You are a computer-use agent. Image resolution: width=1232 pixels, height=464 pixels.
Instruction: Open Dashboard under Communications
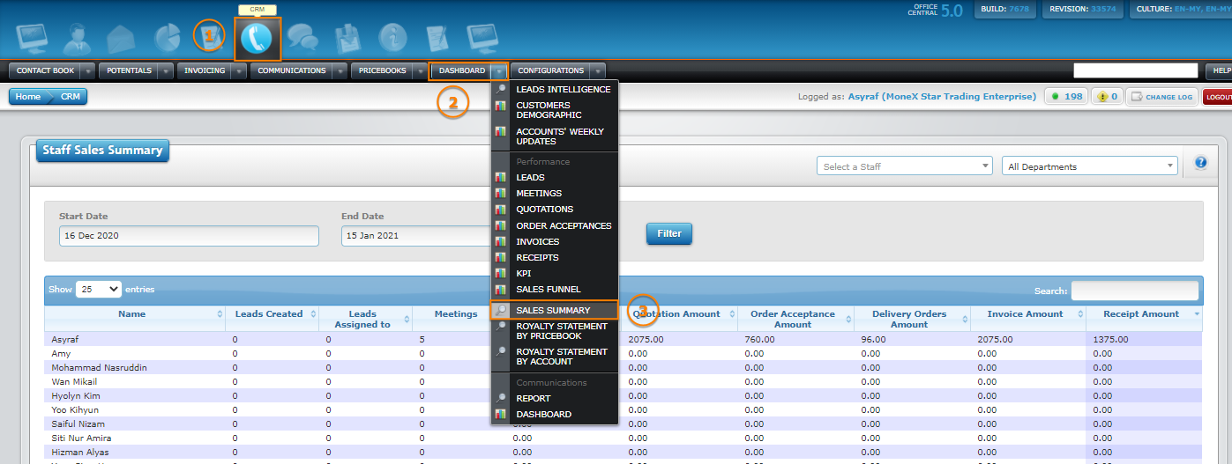point(555,415)
